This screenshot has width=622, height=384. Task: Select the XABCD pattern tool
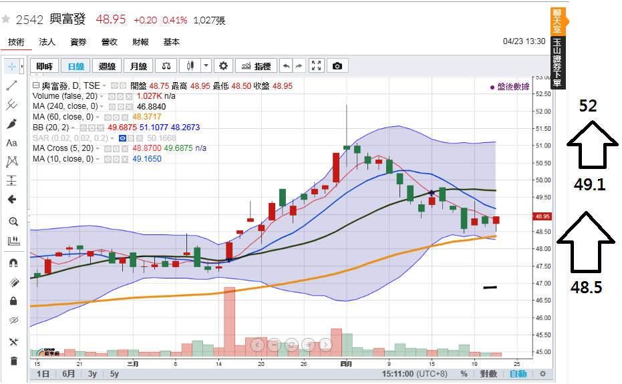(12, 162)
